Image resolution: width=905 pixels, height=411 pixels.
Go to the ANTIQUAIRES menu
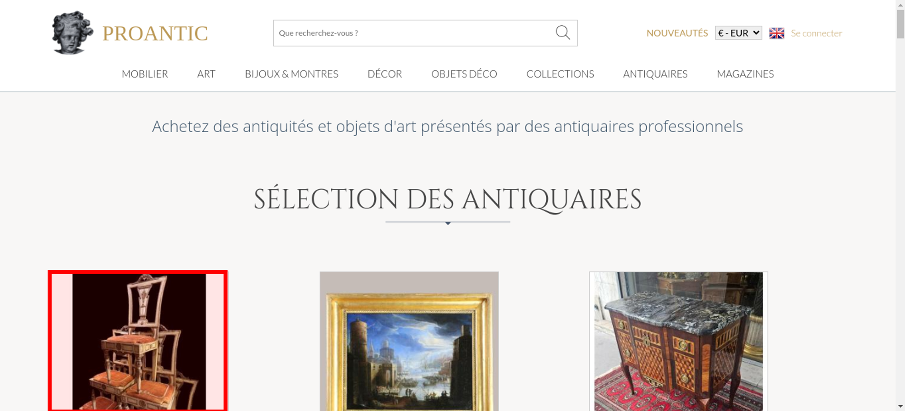655,74
